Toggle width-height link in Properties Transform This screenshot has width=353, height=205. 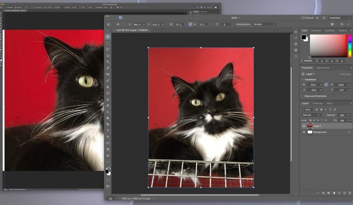pyautogui.click(x=326, y=85)
